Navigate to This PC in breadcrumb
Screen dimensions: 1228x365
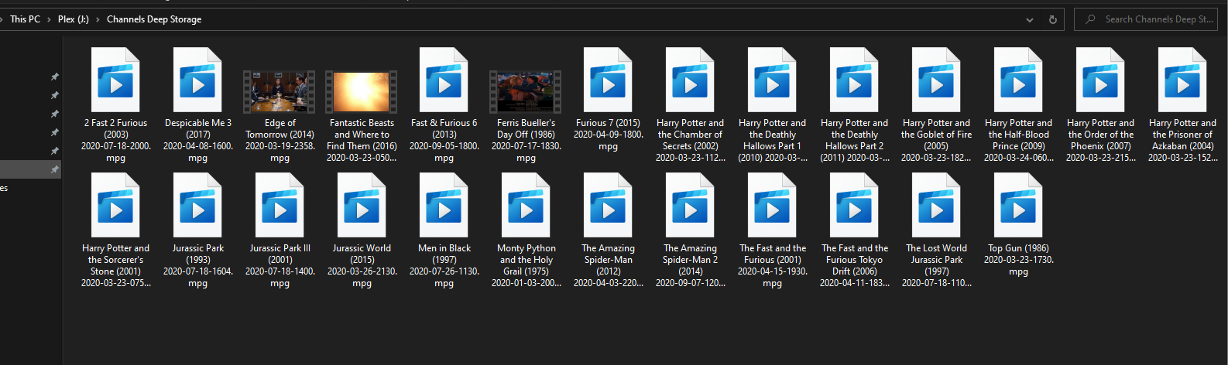(x=25, y=19)
